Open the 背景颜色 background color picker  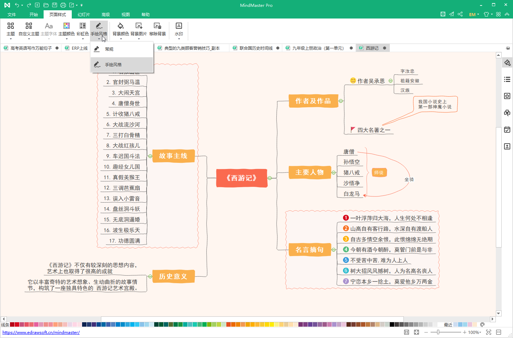121,31
